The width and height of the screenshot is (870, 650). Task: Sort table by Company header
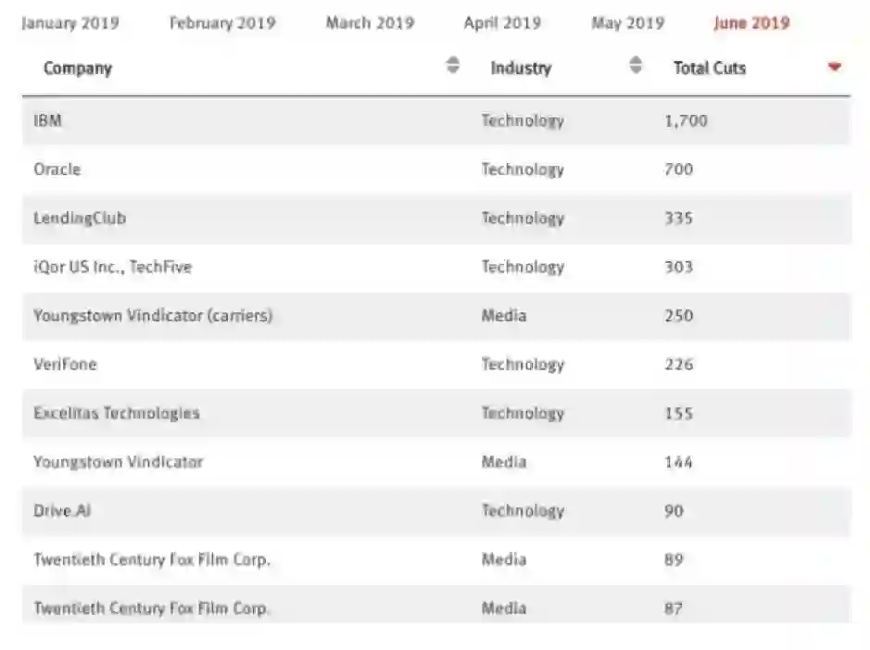(78, 68)
